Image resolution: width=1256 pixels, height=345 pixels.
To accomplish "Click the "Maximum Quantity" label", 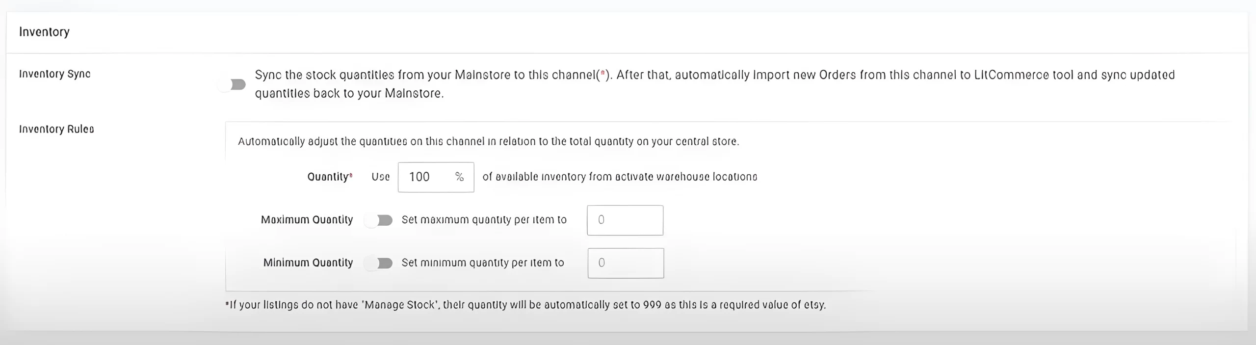I will click(307, 220).
